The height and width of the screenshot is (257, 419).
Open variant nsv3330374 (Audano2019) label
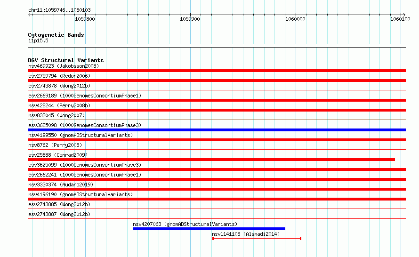point(61,185)
